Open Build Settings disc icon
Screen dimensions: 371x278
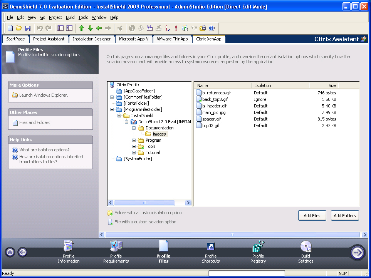click(x=306, y=247)
